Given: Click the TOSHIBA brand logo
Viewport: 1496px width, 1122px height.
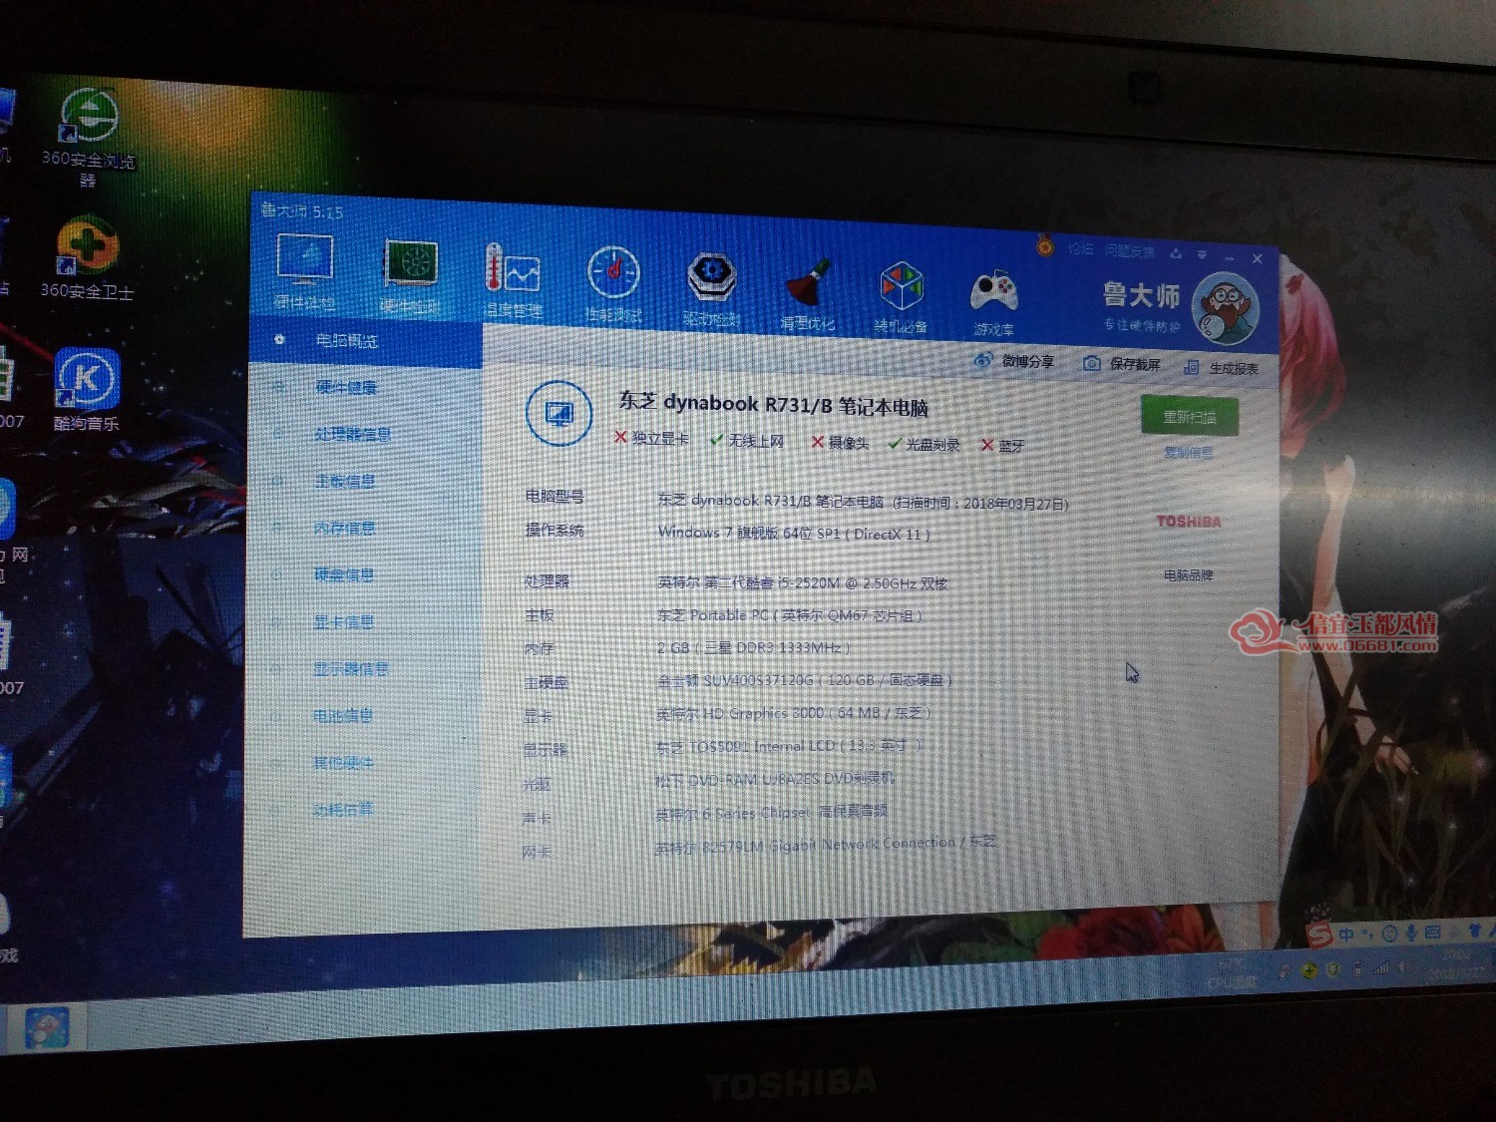Looking at the screenshot, I should click(x=1189, y=521).
